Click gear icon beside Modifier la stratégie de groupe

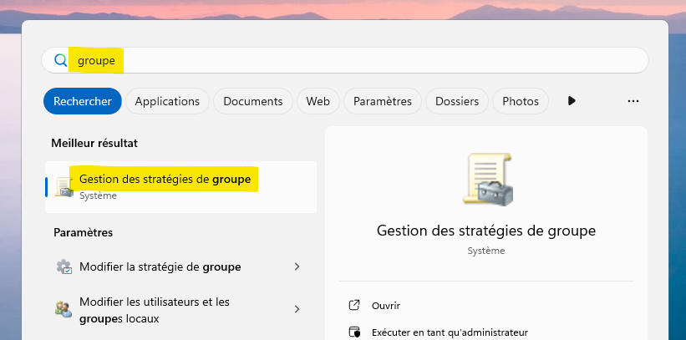[64, 266]
